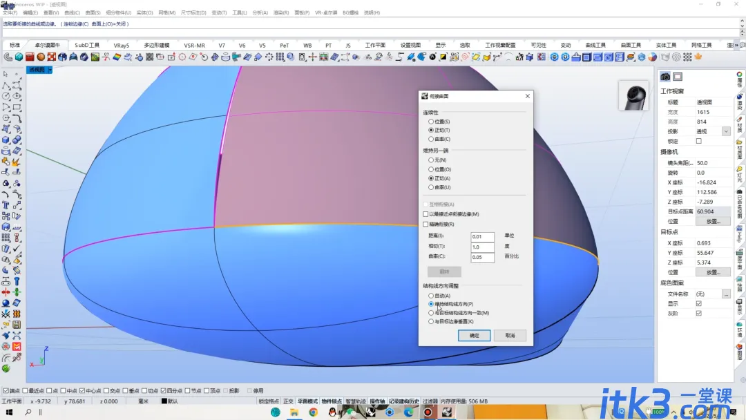
Task: Launch Google Chrome from the taskbar
Action: click(313, 412)
